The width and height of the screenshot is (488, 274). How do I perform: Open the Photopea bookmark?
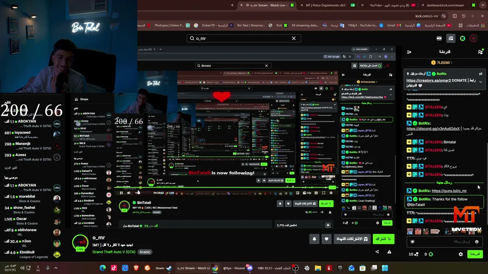pyautogui.click(x=172, y=25)
